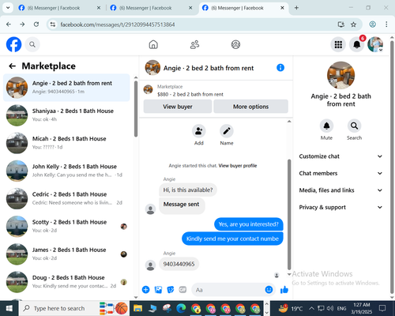The height and width of the screenshot is (316, 395).
Task: Open Cedric 2 Beds 1 Bath conversation
Action: 66,198
